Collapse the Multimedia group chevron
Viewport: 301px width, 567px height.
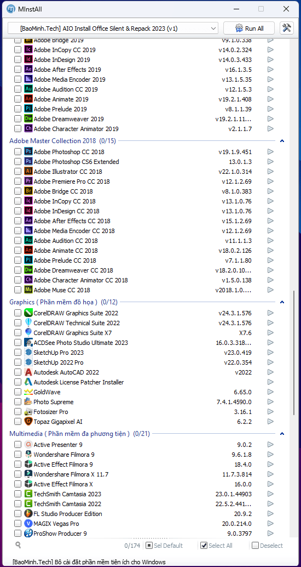click(282, 434)
